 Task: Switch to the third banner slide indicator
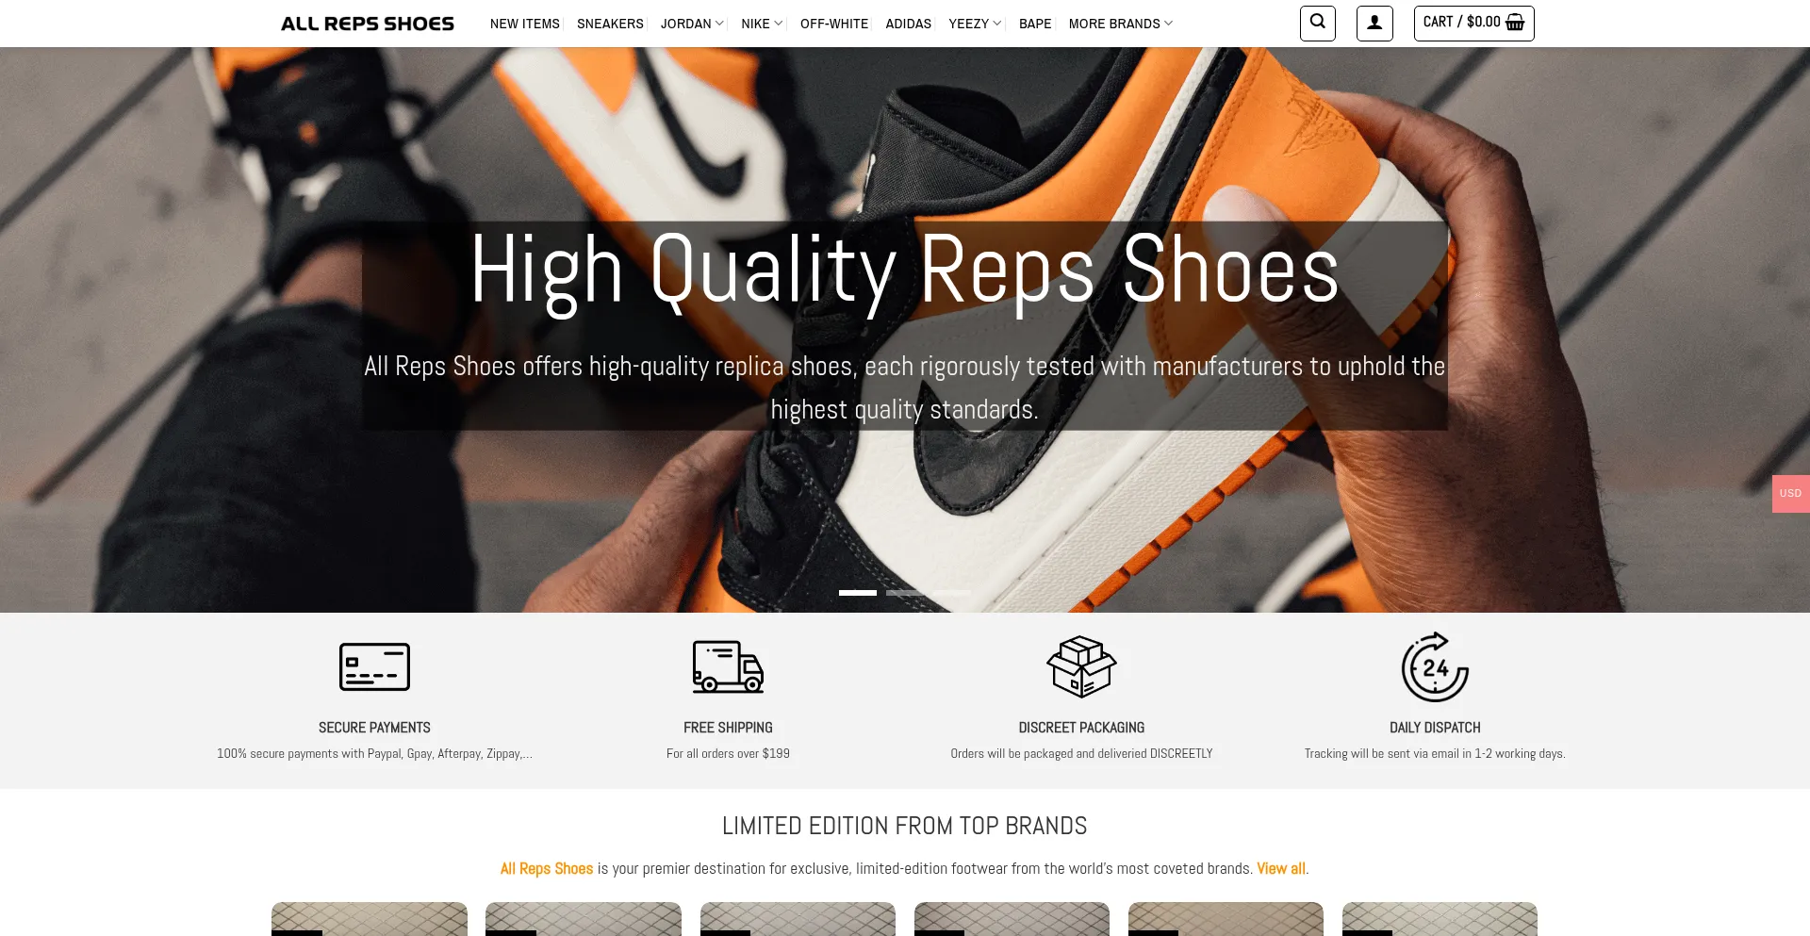pyautogui.click(x=952, y=593)
